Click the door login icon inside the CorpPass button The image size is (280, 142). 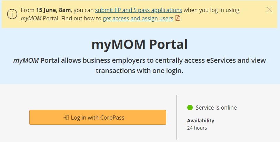pos(66,118)
